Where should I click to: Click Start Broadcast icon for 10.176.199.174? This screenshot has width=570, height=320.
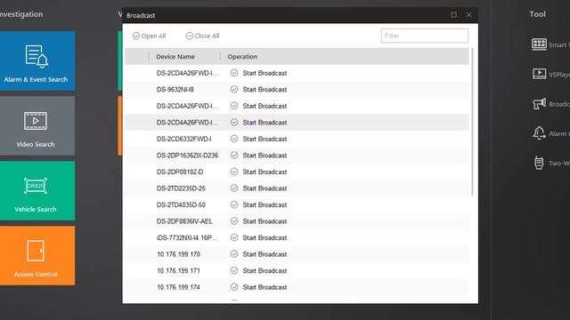[234, 287]
